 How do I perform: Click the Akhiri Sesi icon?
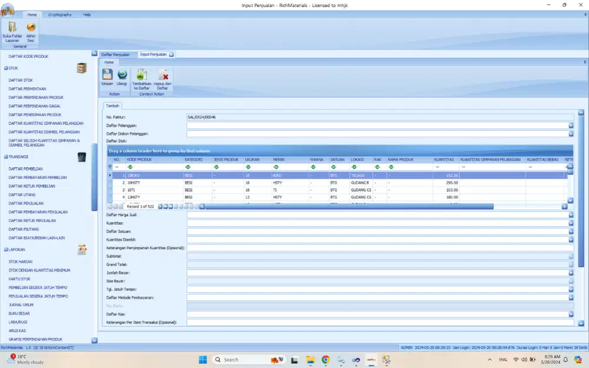(x=31, y=32)
